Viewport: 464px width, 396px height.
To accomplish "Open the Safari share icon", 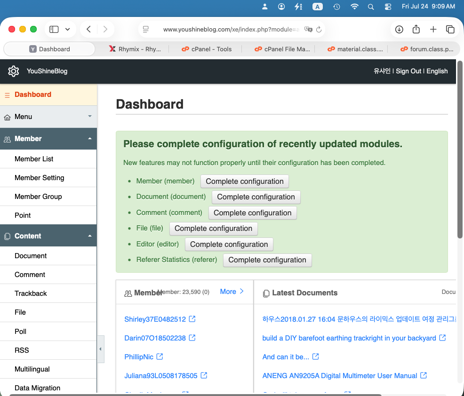I will 416,29.
